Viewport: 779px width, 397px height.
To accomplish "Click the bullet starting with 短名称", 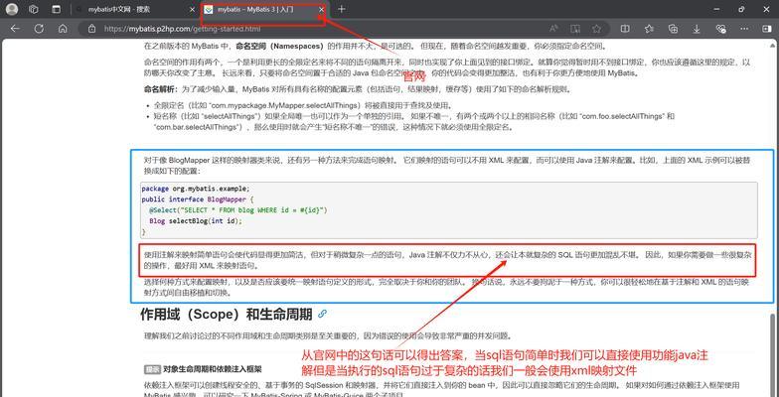I will pos(414,121).
